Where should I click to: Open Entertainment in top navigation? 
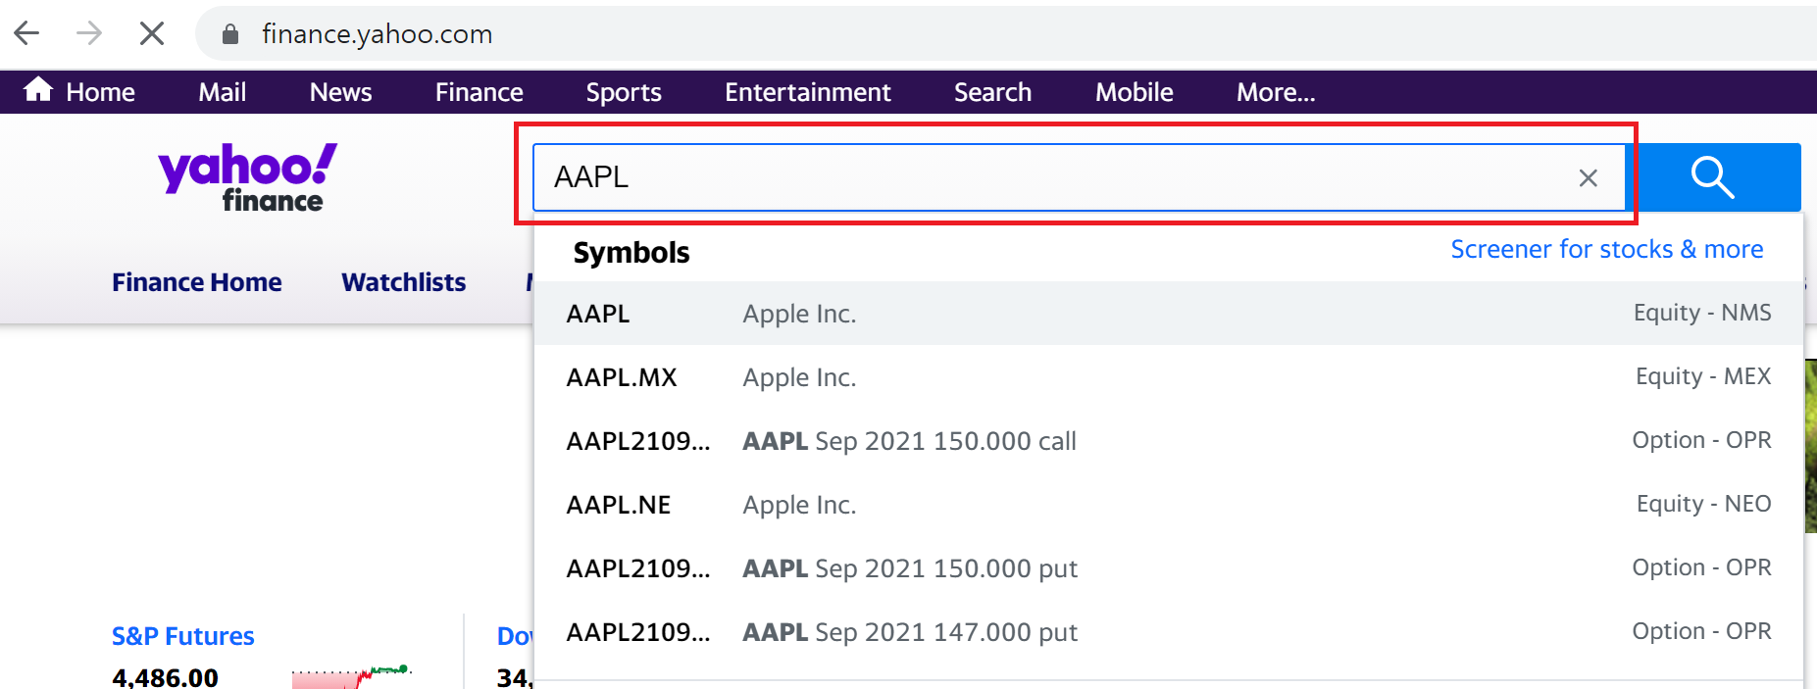[808, 92]
